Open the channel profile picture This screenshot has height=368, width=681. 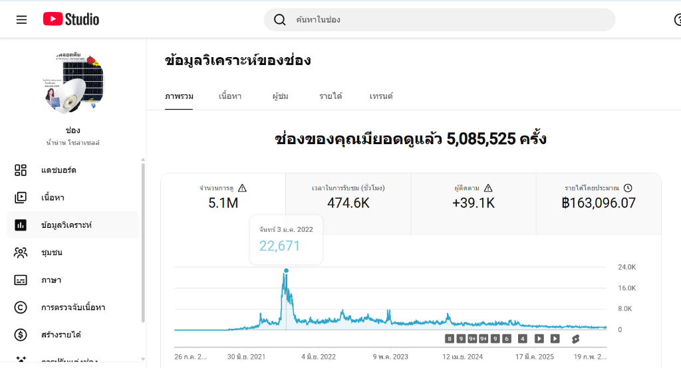tap(73, 83)
